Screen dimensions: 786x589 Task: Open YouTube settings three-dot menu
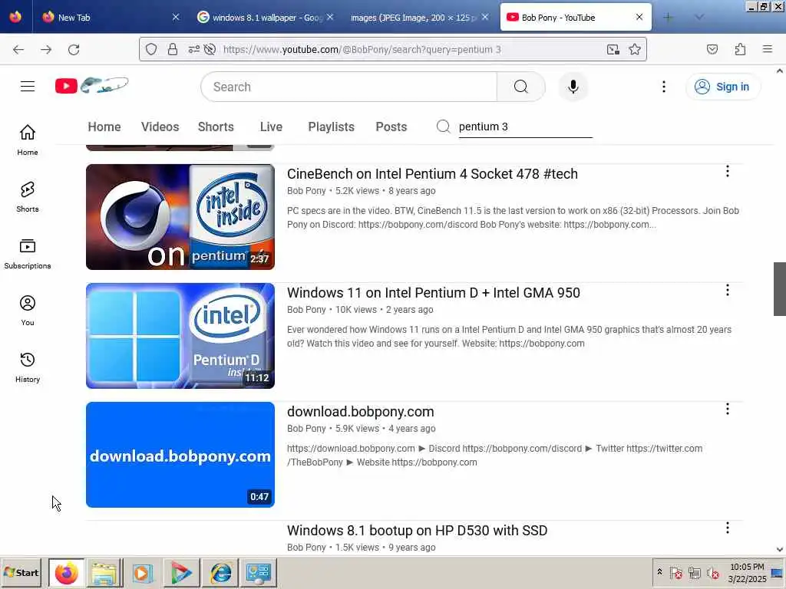point(664,87)
